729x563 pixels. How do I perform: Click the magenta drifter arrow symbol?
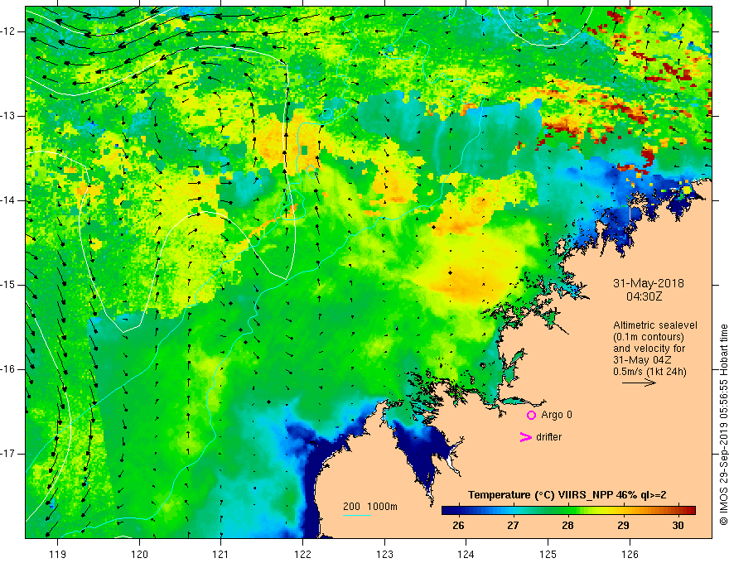[525, 437]
